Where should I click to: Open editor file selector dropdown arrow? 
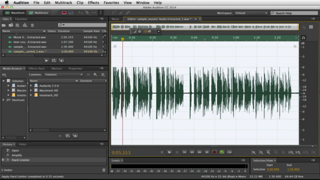195,19
